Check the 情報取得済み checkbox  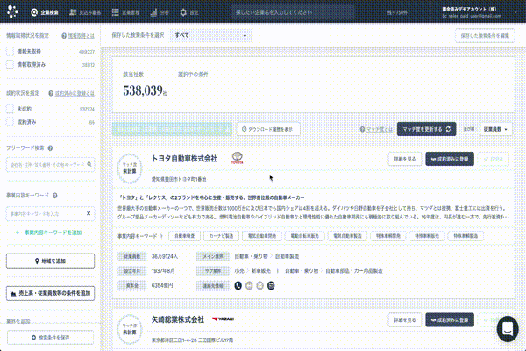(x=10, y=64)
